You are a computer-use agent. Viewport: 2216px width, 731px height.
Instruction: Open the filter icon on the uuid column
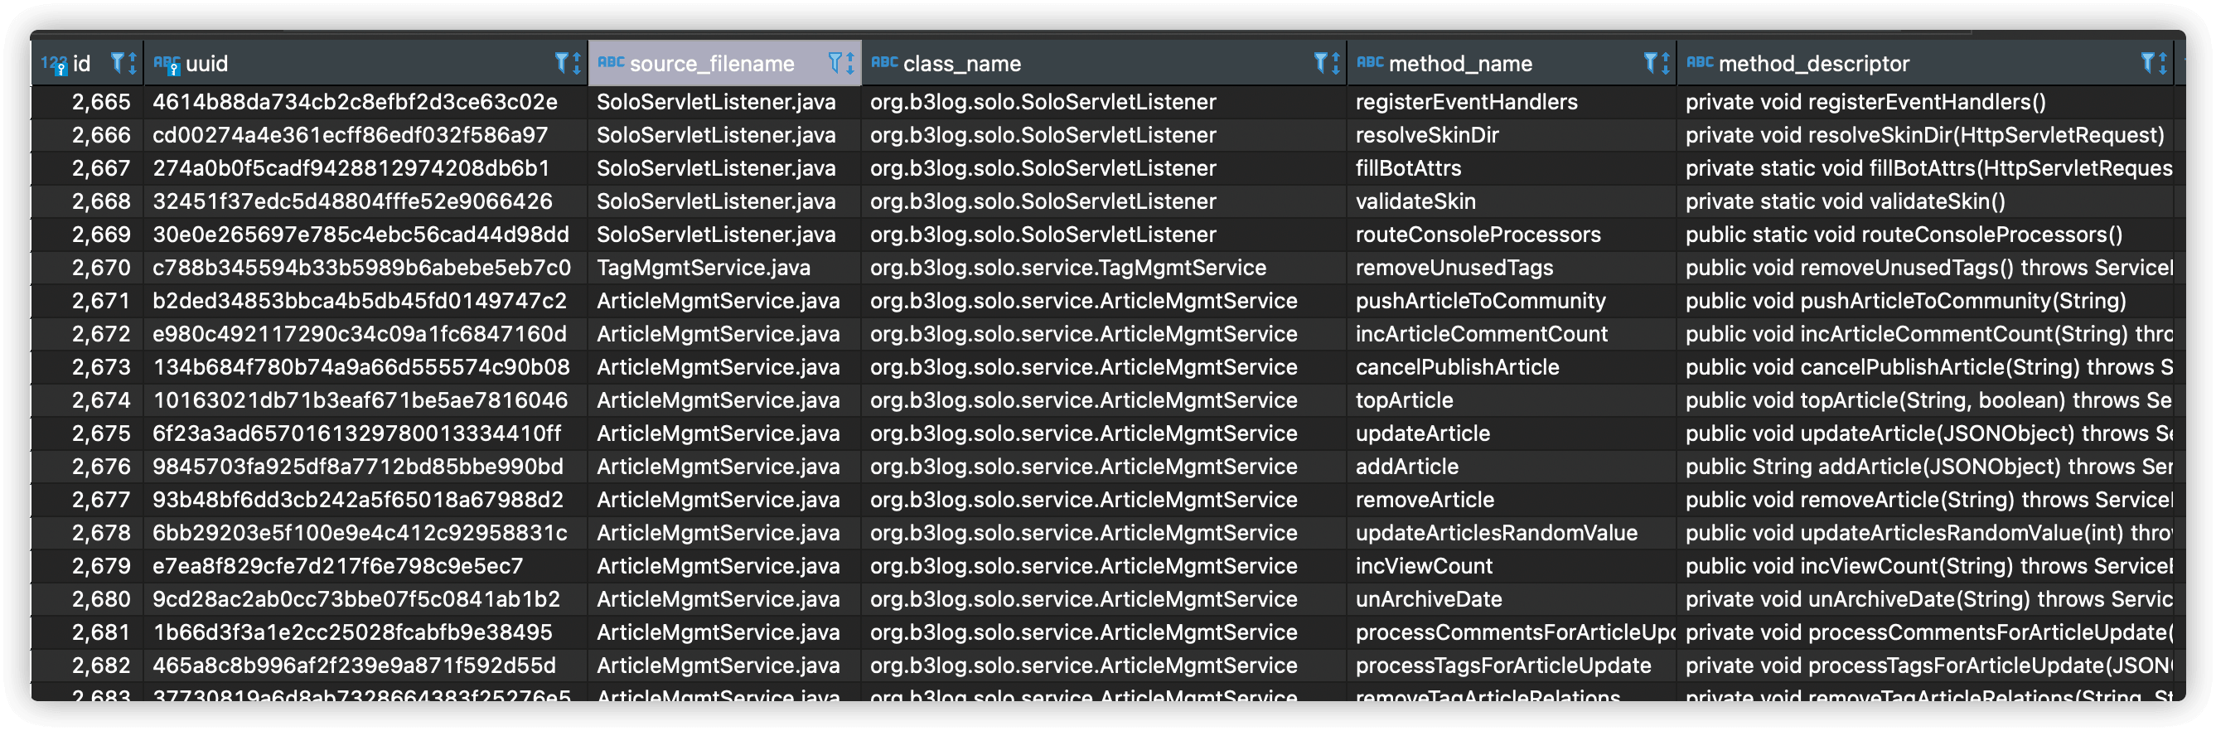click(x=562, y=63)
